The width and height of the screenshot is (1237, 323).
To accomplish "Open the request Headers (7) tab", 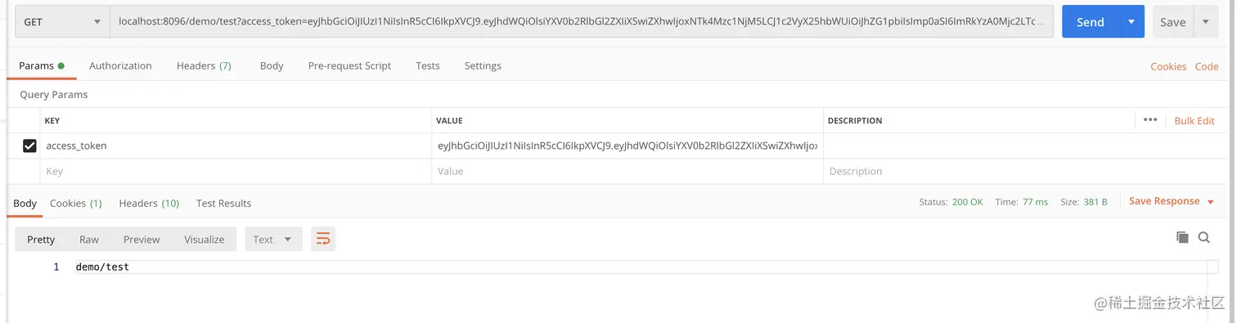I will [204, 65].
